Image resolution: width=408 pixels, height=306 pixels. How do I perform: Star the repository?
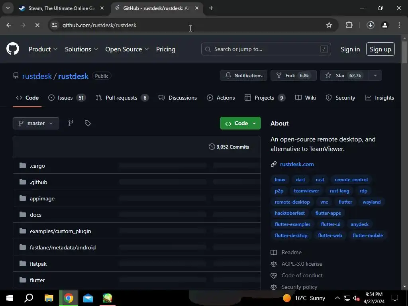click(344, 75)
